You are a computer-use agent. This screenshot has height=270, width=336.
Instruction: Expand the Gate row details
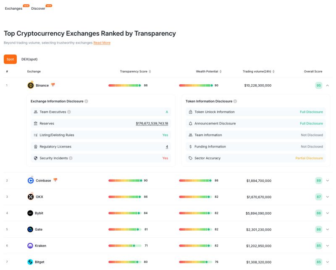pyautogui.click(x=328, y=230)
